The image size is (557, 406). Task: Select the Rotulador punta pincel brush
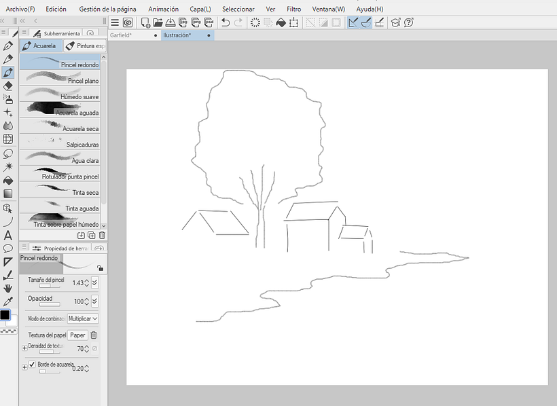point(60,174)
